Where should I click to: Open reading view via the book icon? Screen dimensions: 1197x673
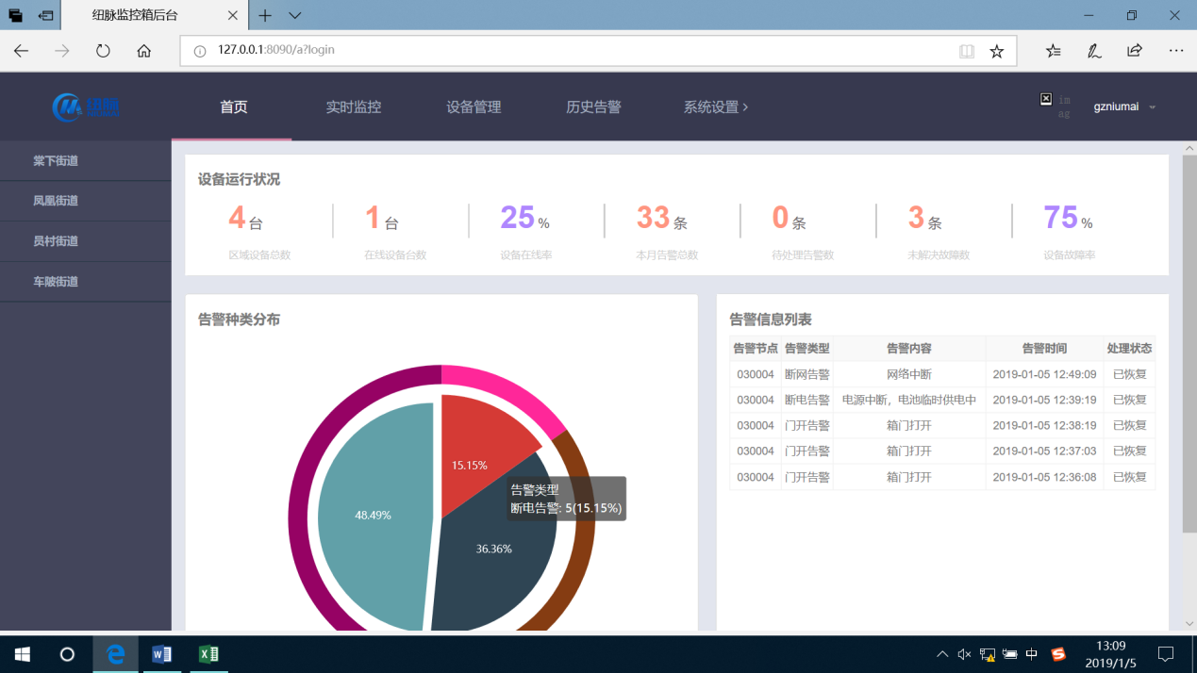tap(967, 51)
